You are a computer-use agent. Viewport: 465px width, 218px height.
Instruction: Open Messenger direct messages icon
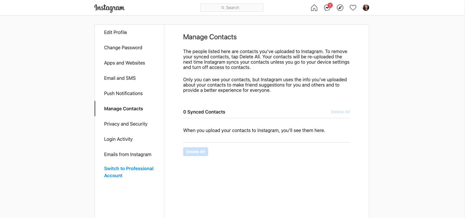pos(327,8)
